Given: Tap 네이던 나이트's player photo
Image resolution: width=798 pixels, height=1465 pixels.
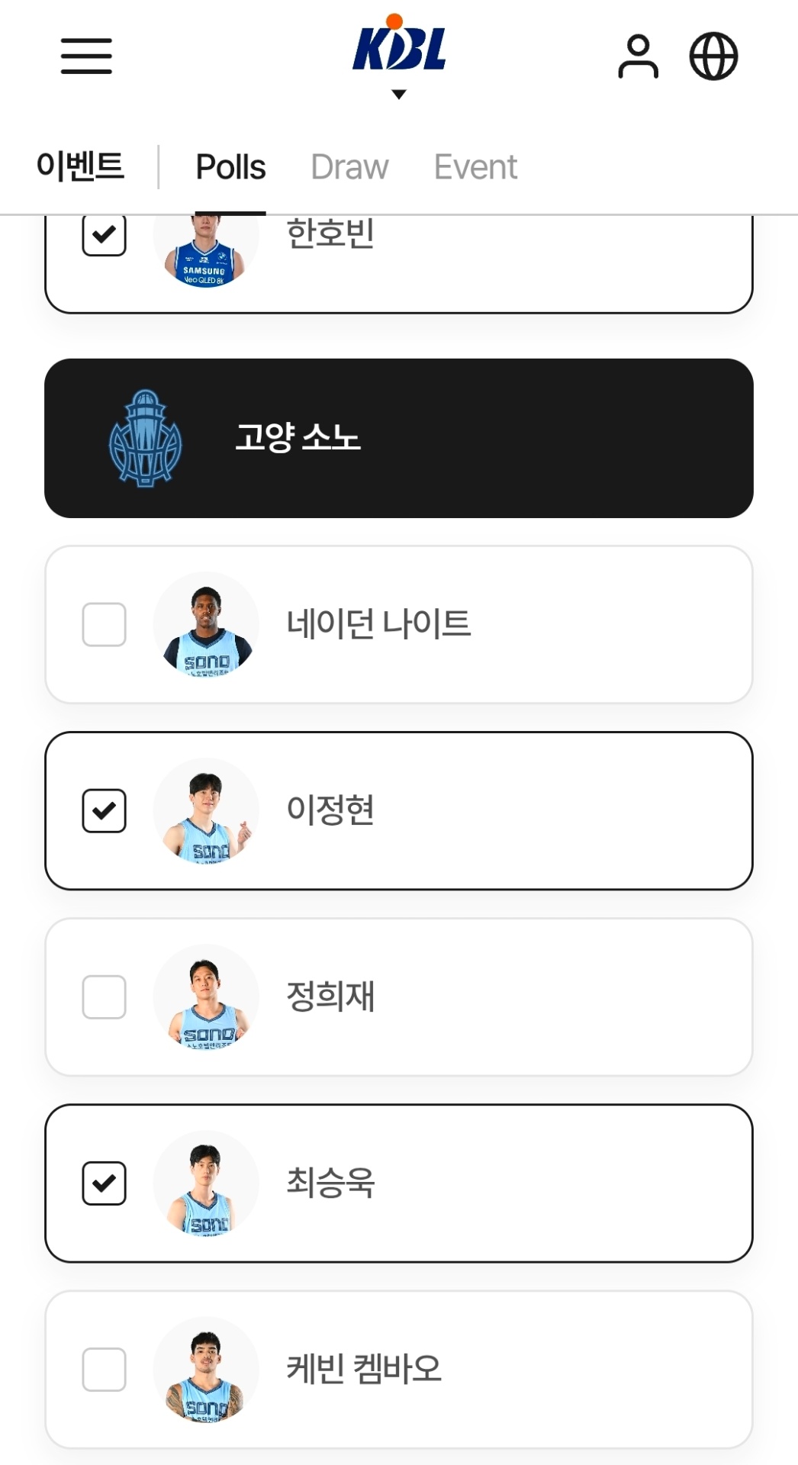Looking at the screenshot, I should click(206, 625).
